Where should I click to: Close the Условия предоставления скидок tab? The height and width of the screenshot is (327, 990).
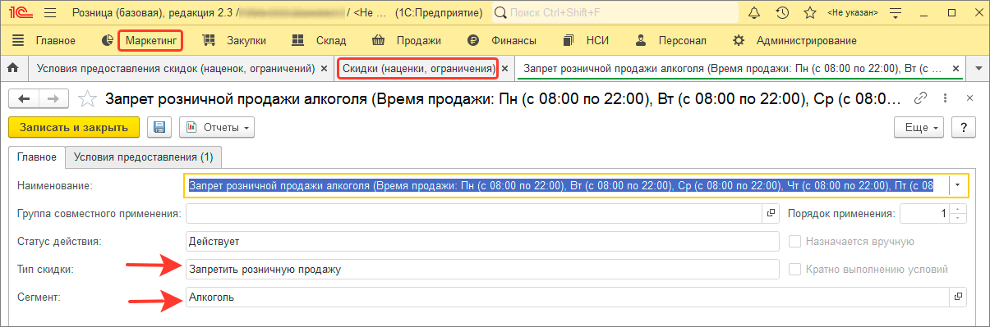coord(325,68)
